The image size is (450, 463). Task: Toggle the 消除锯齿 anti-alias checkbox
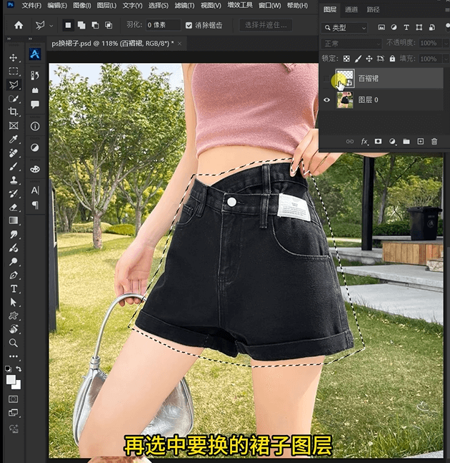[x=189, y=25]
